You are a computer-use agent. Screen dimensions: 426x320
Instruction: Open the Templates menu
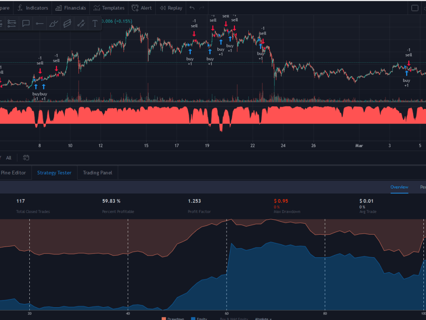[109, 8]
